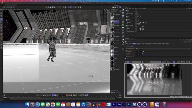Open the layout selector dropdown arrow near New Layouts

[181, 5]
